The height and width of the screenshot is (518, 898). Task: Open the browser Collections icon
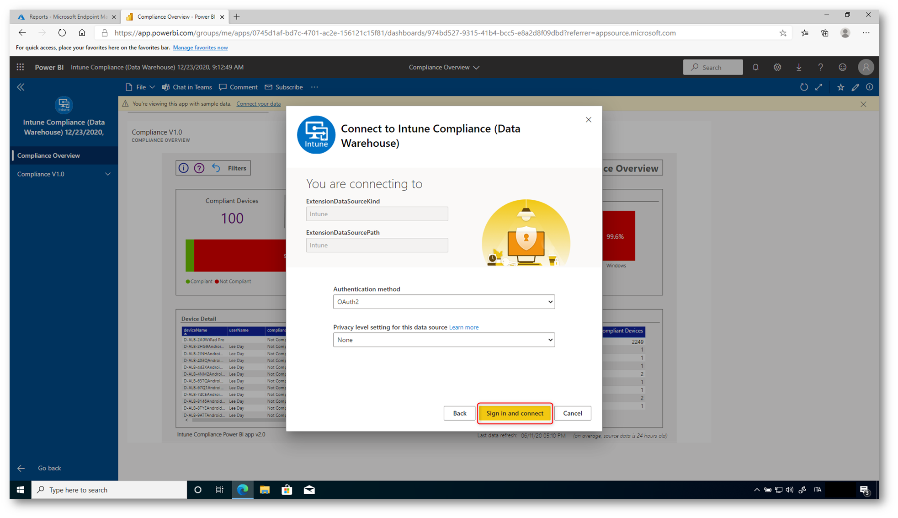tap(825, 33)
